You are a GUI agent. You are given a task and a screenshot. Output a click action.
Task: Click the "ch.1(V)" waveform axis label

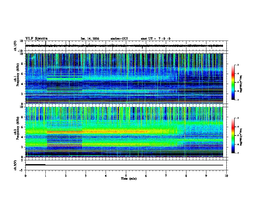15,46
